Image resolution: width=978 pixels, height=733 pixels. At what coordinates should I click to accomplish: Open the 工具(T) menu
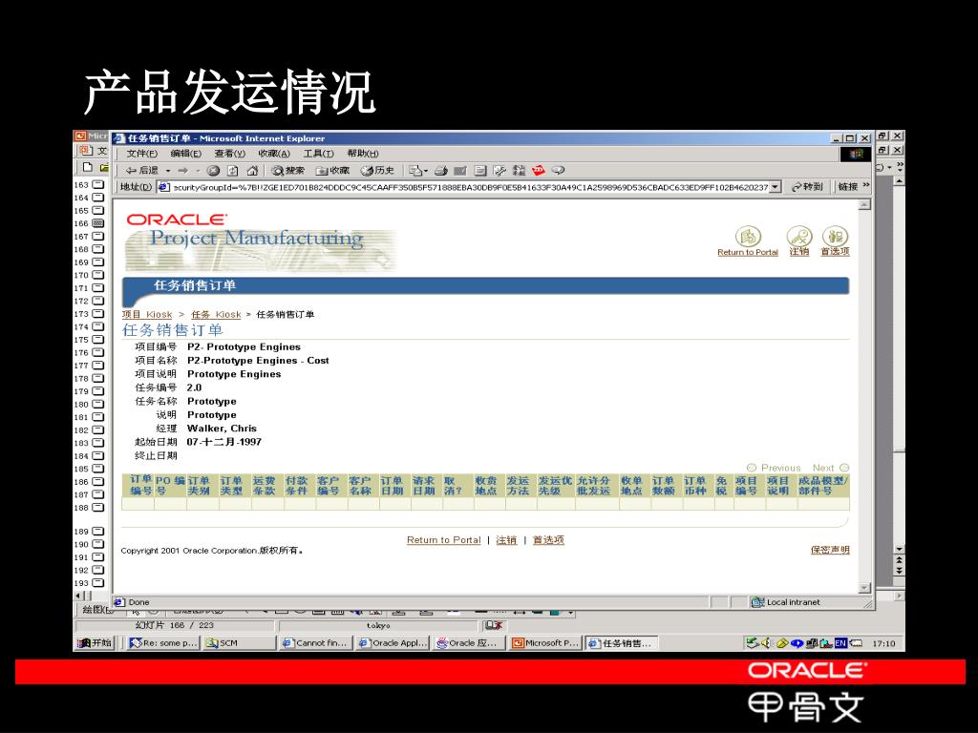point(318,154)
